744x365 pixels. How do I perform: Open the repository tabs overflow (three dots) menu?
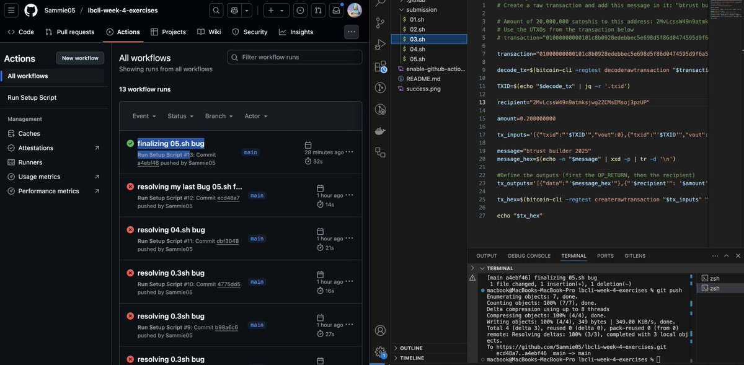(x=352, y=32)
